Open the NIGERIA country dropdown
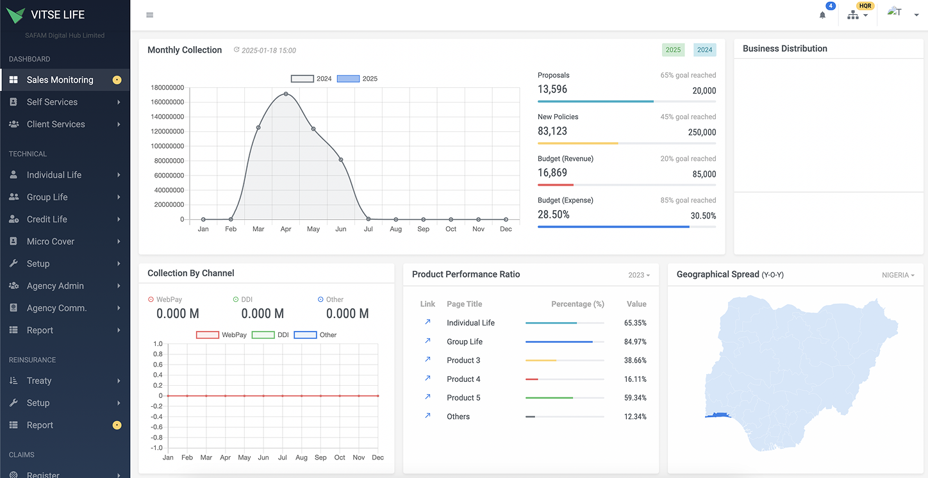Screen dimensions: 928x478 (898, 275)
